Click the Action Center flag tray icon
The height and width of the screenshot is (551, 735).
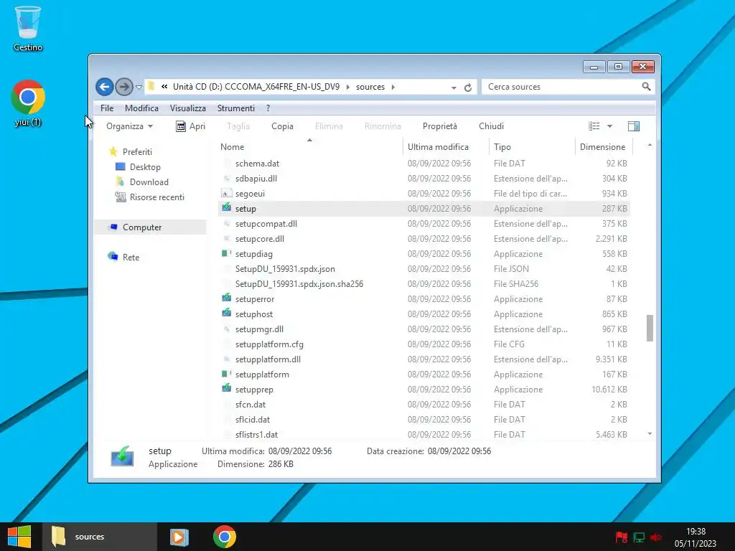click(x=622, y=537)
